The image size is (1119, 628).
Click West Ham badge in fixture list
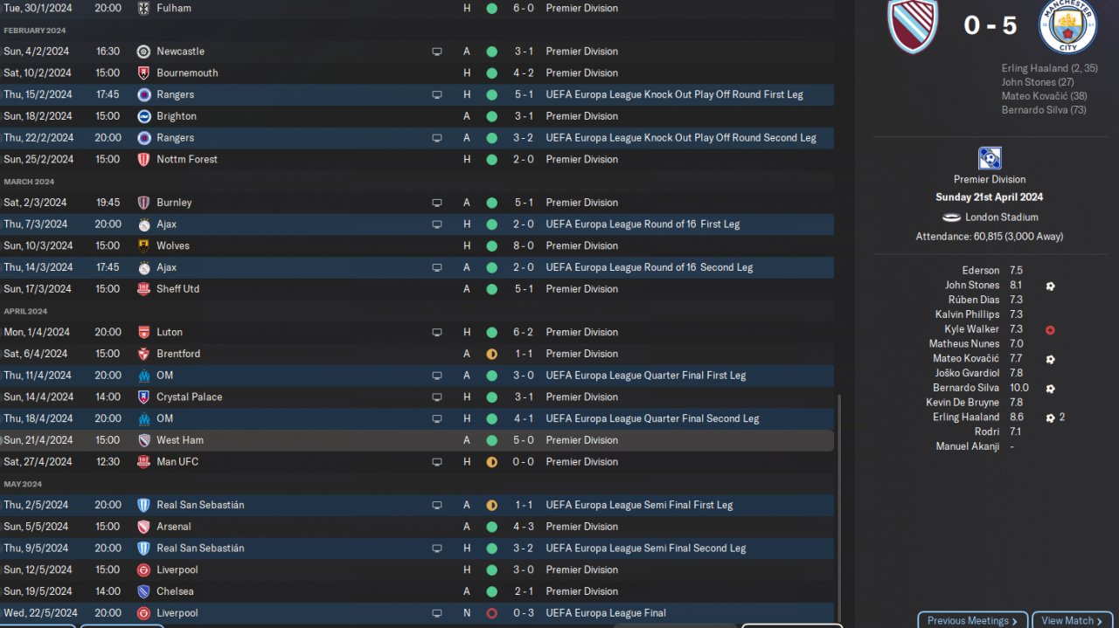(144, 440)
